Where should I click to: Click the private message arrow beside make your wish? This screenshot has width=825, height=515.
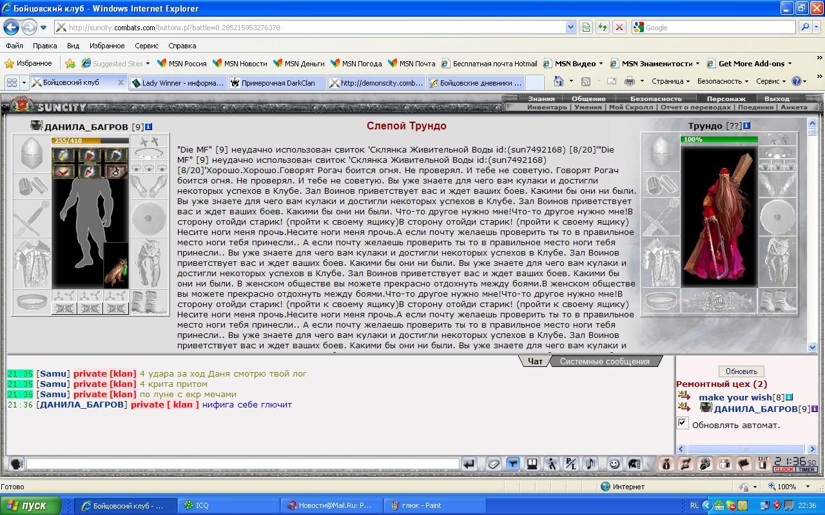click(684, 397)
